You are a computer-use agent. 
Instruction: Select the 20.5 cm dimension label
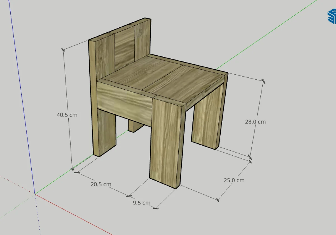pos(101,184)
